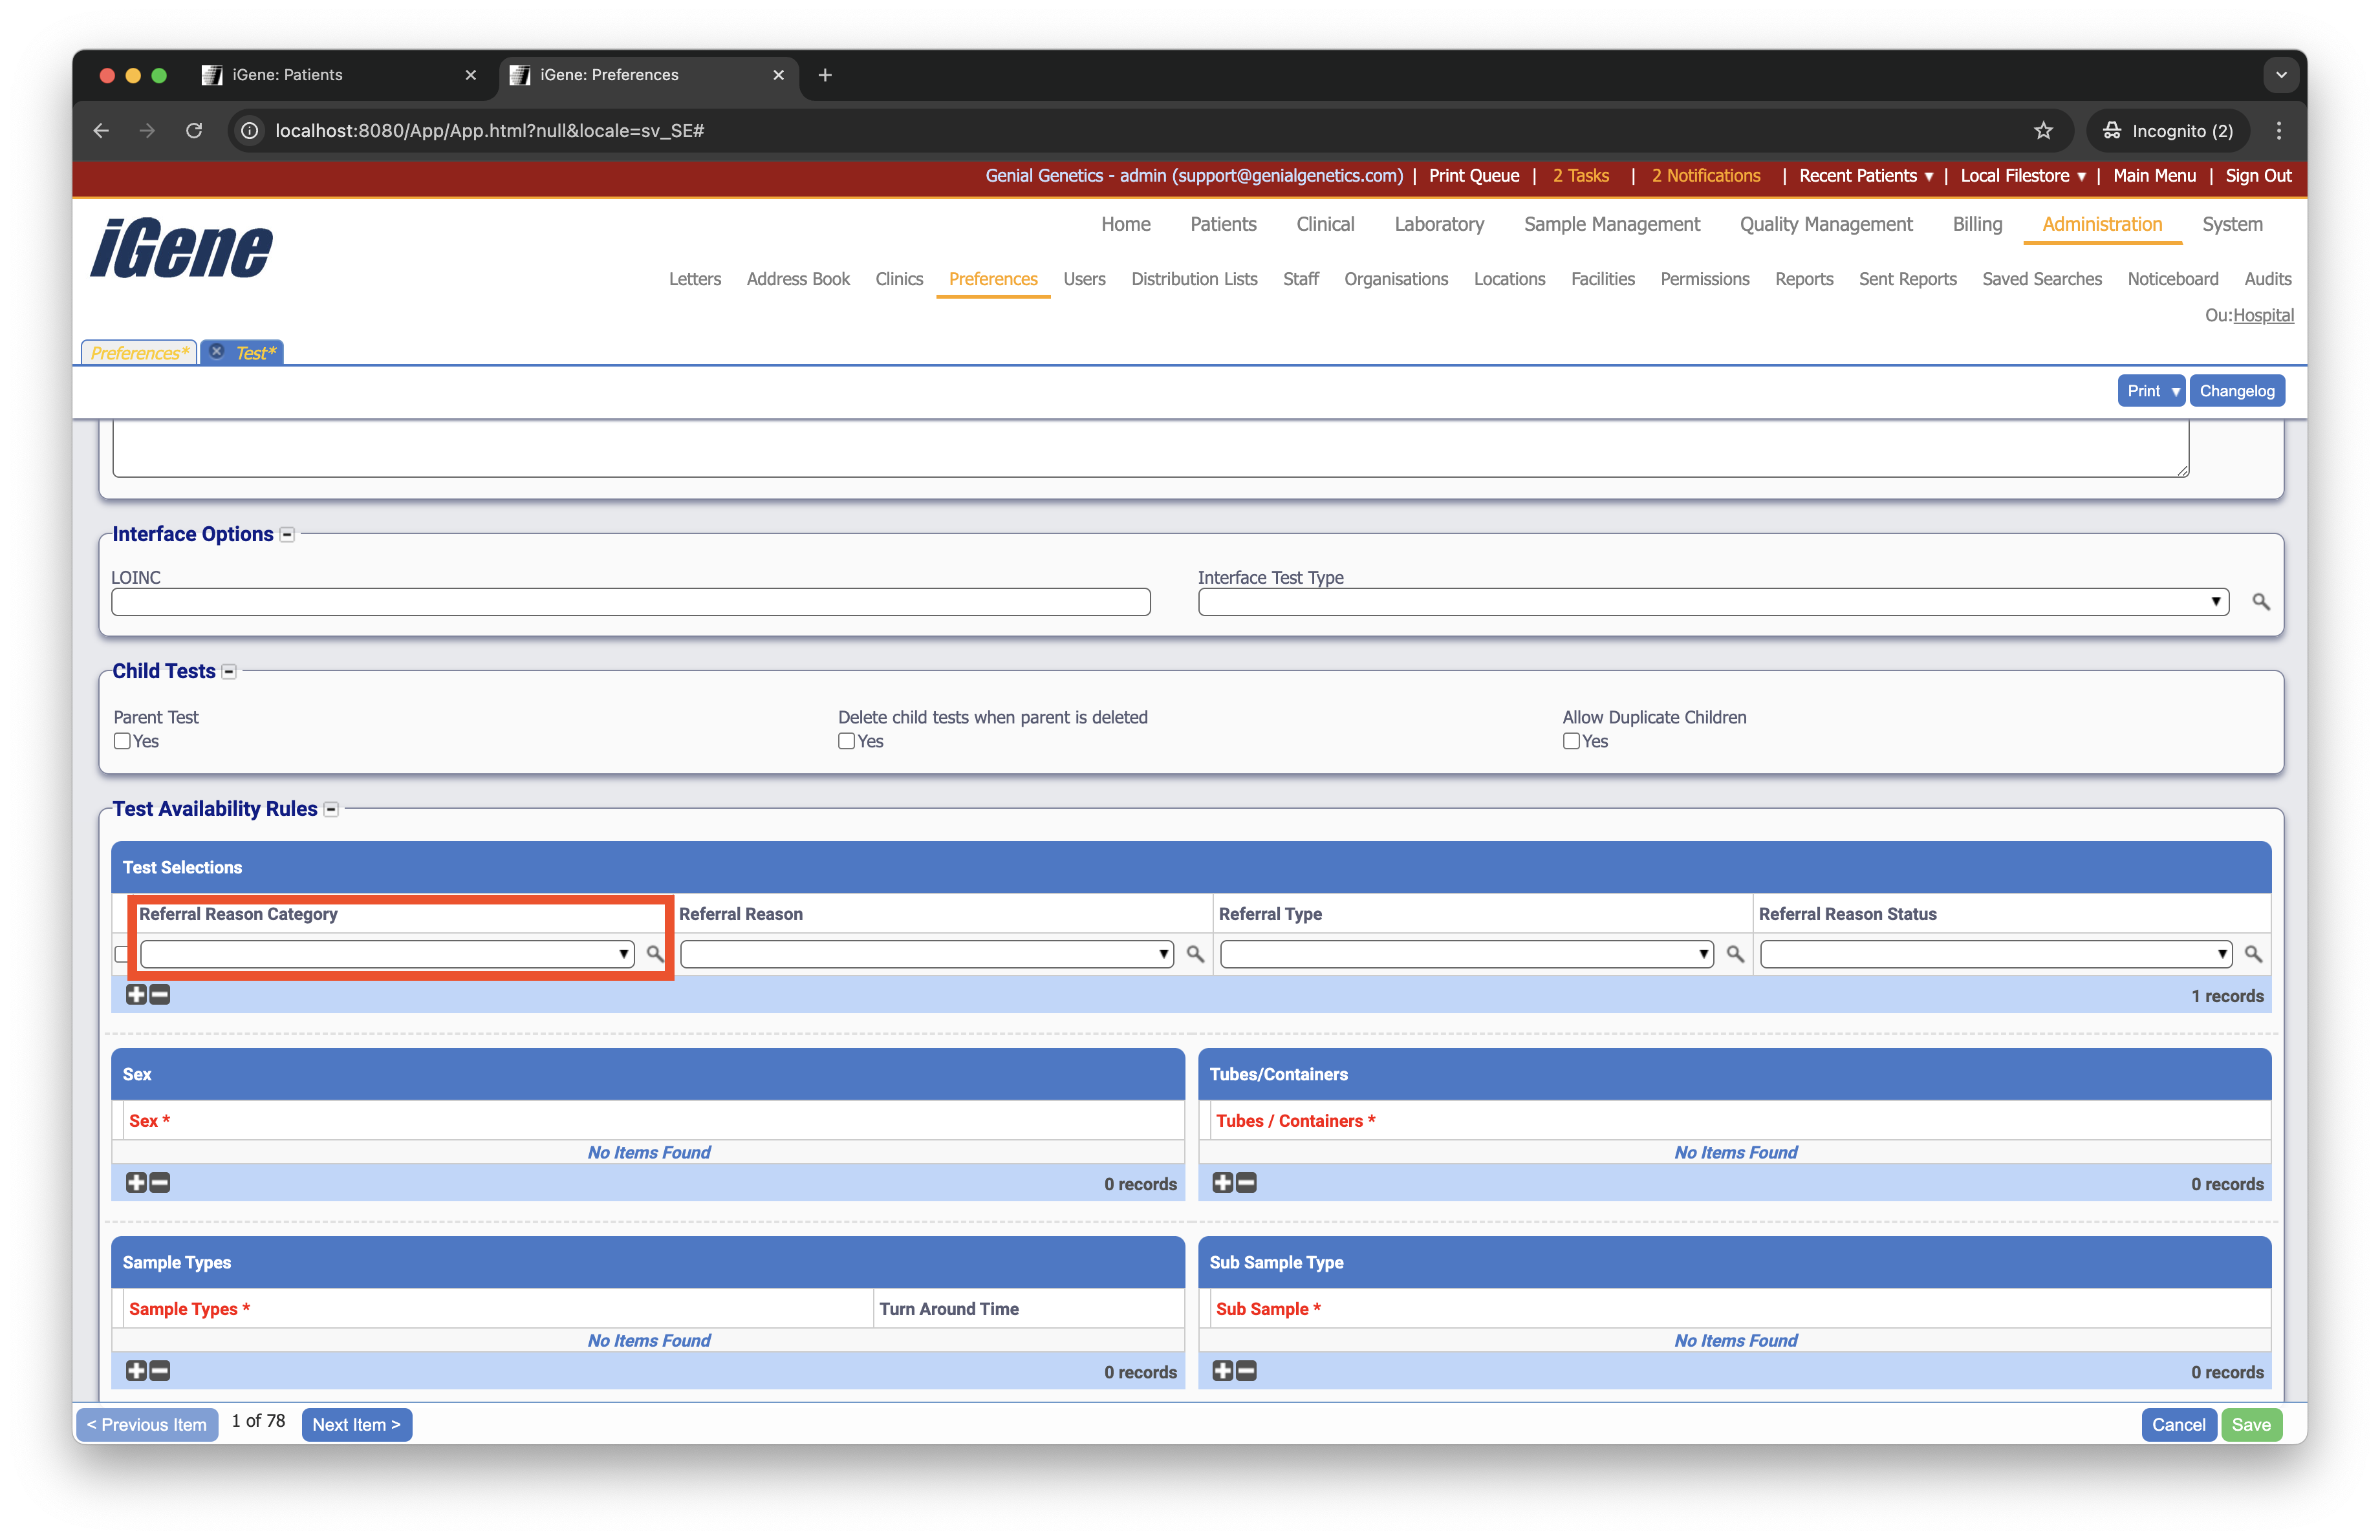Screen dimensions: 2380x1540
Task: Add a new Sample Types record
Action: (136, 1370)
